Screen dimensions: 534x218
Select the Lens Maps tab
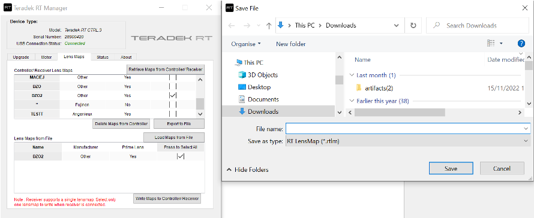tap(74, 56)
